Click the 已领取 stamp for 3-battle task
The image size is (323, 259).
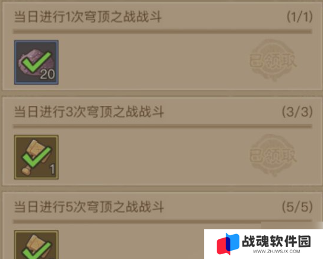click(x=273, y=156)
